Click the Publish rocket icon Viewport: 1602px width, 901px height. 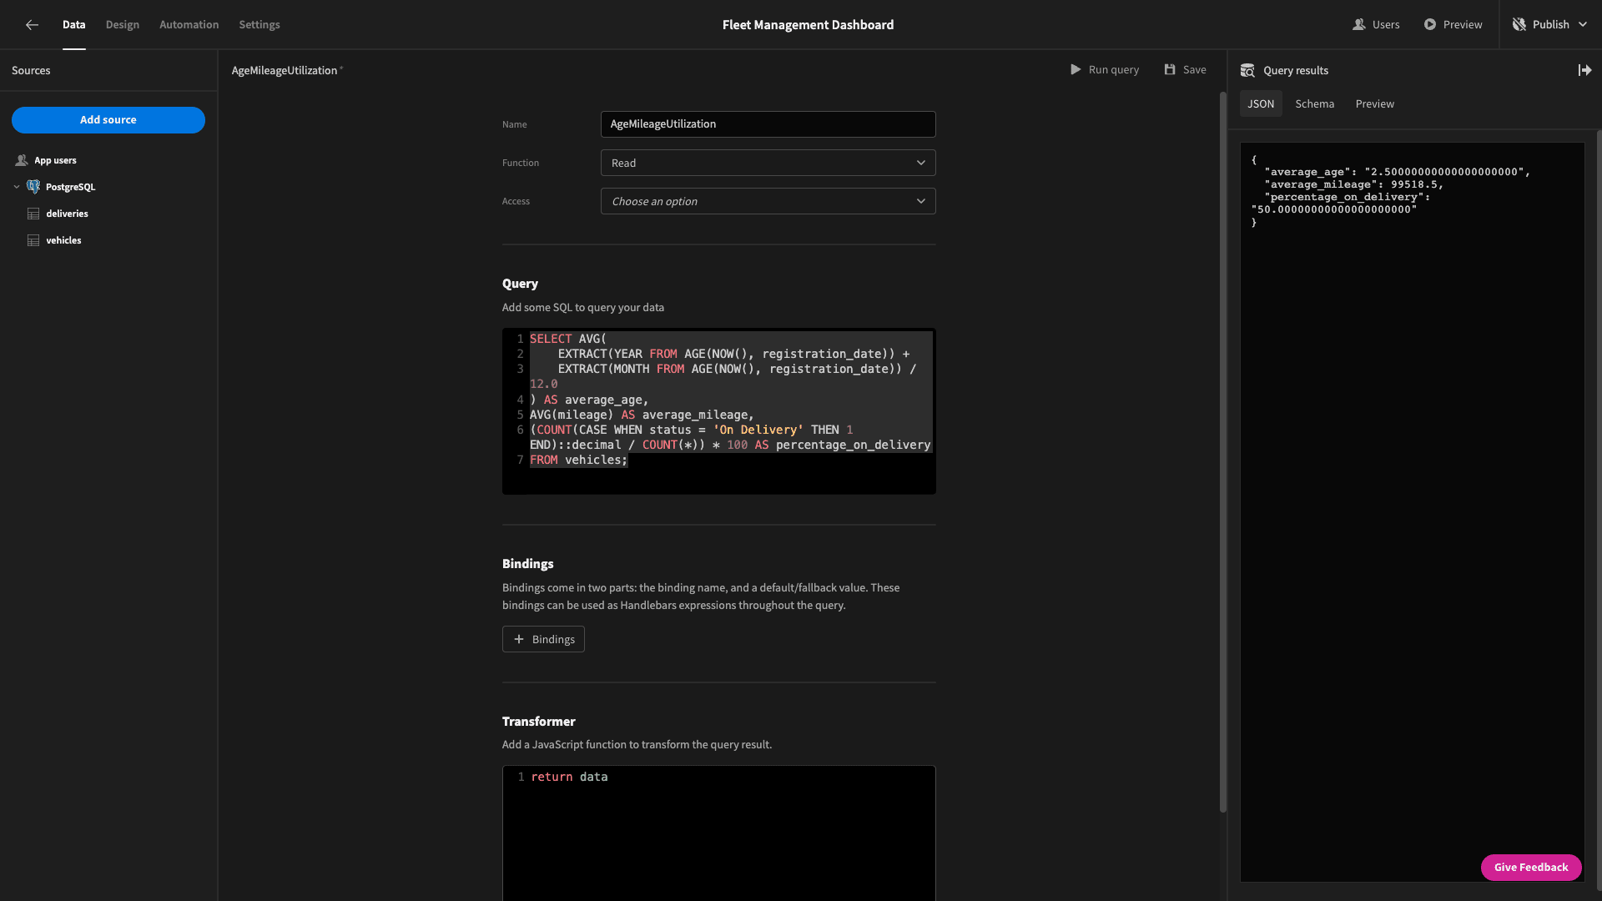[1519, 25]
